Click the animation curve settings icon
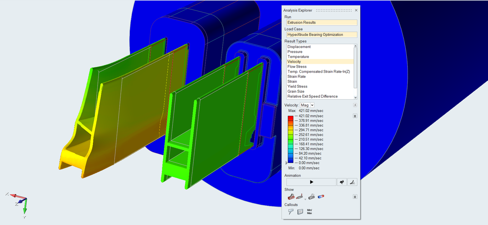Viewport: 488px width, 225px height. [x=352, y=182]
